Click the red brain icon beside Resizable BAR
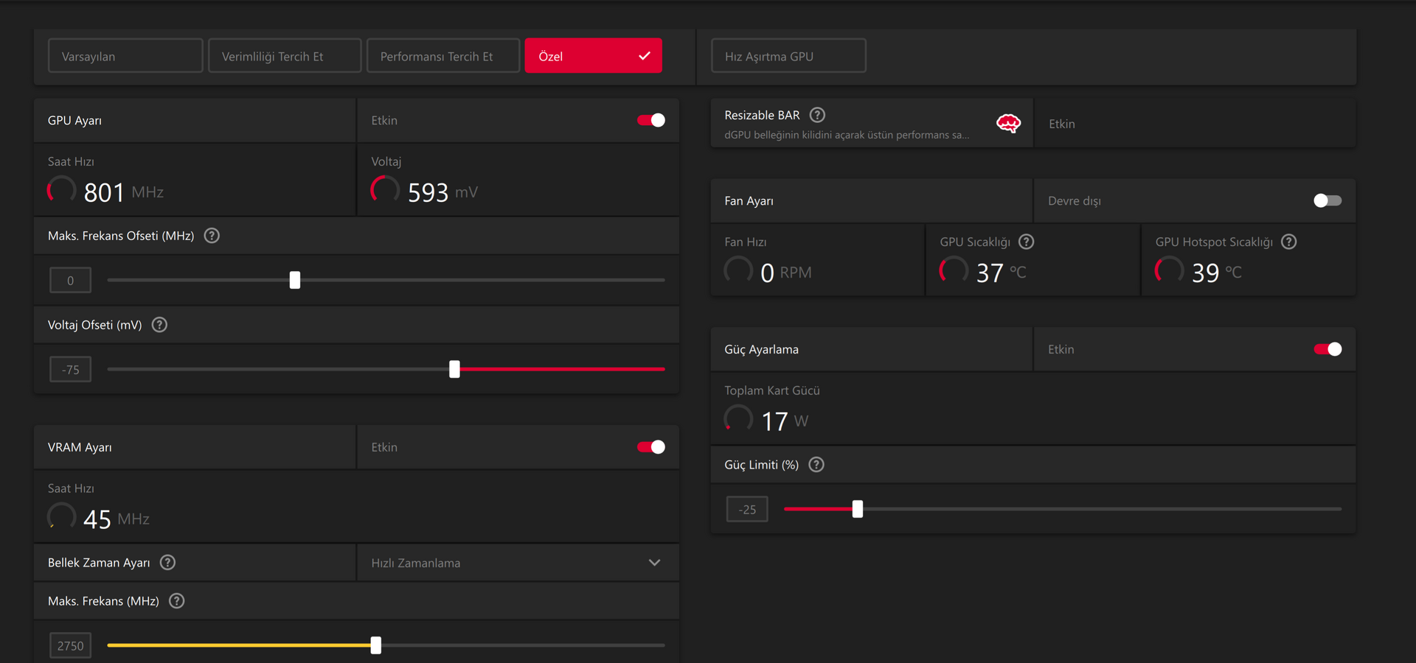 [1008, 123]
